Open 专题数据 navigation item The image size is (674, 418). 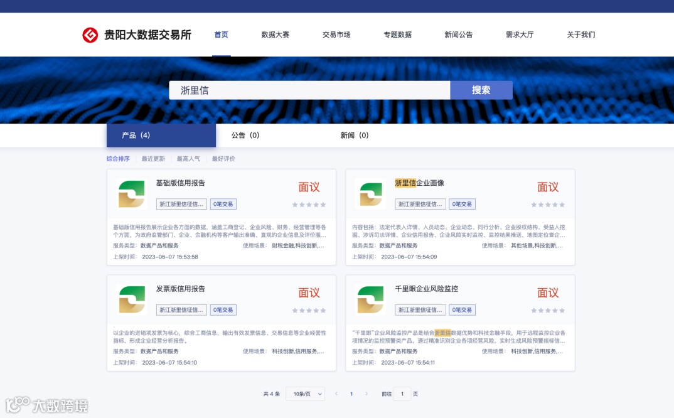398,35
